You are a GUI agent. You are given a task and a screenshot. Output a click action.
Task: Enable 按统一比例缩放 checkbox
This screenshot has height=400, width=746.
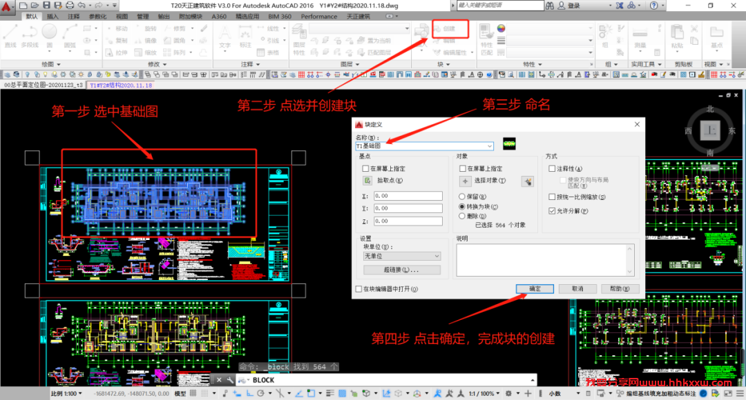552,197
